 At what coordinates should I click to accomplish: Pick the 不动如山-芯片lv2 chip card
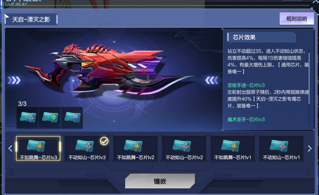point(184,148)
